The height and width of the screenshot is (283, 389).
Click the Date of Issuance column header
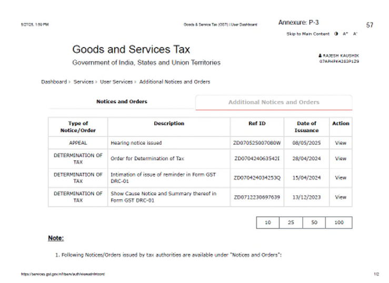coord(306,127)
